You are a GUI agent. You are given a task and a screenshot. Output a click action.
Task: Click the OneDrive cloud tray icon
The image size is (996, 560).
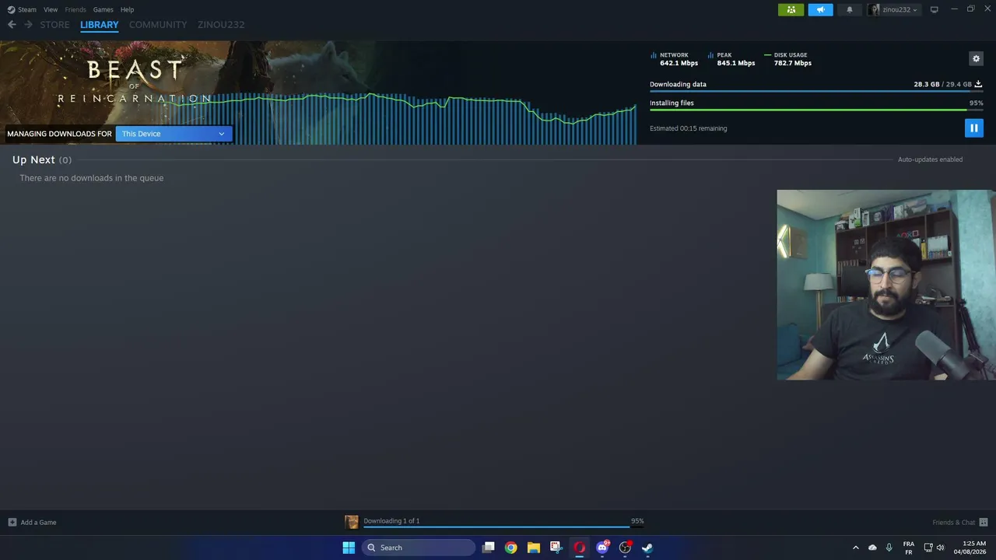[872, 548]
